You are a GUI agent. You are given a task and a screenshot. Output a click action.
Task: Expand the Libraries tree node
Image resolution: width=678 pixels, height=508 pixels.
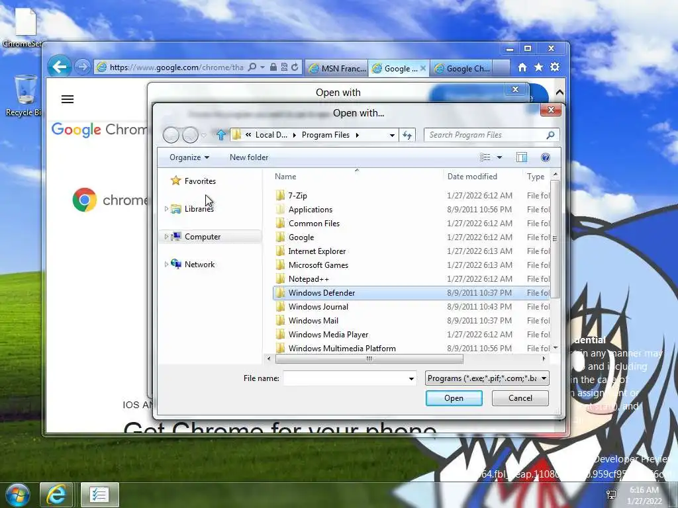[166, 209]
